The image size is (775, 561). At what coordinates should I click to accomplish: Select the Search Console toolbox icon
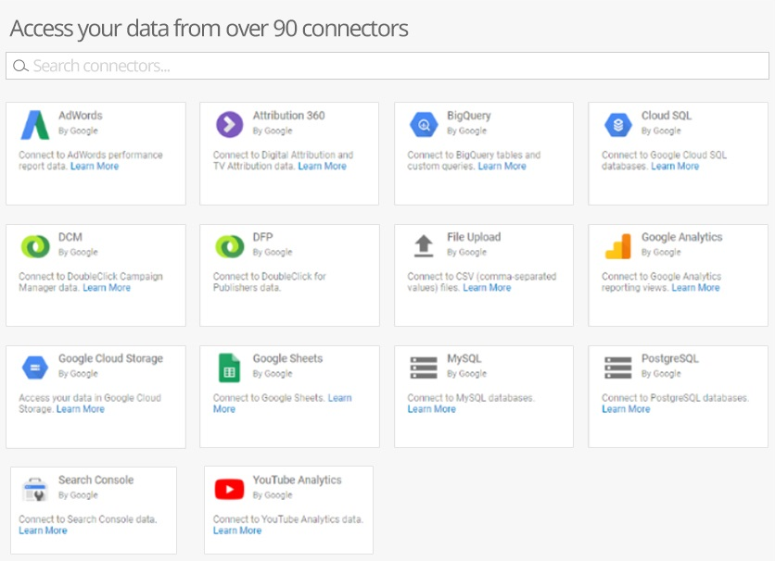[35, 489]
